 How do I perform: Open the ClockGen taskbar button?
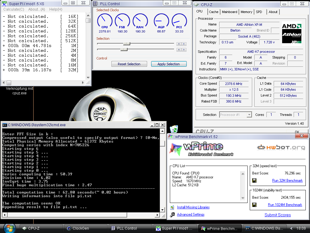click(x=86, y=228)
